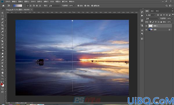Viewport: 174px width, 105px height.
Task: Select the History Brush tool
Action: point(2,44)
